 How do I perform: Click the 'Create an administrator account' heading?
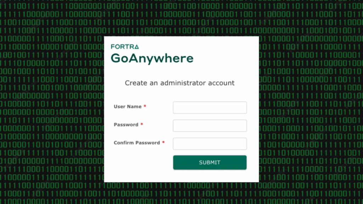(x=180, y=83)
